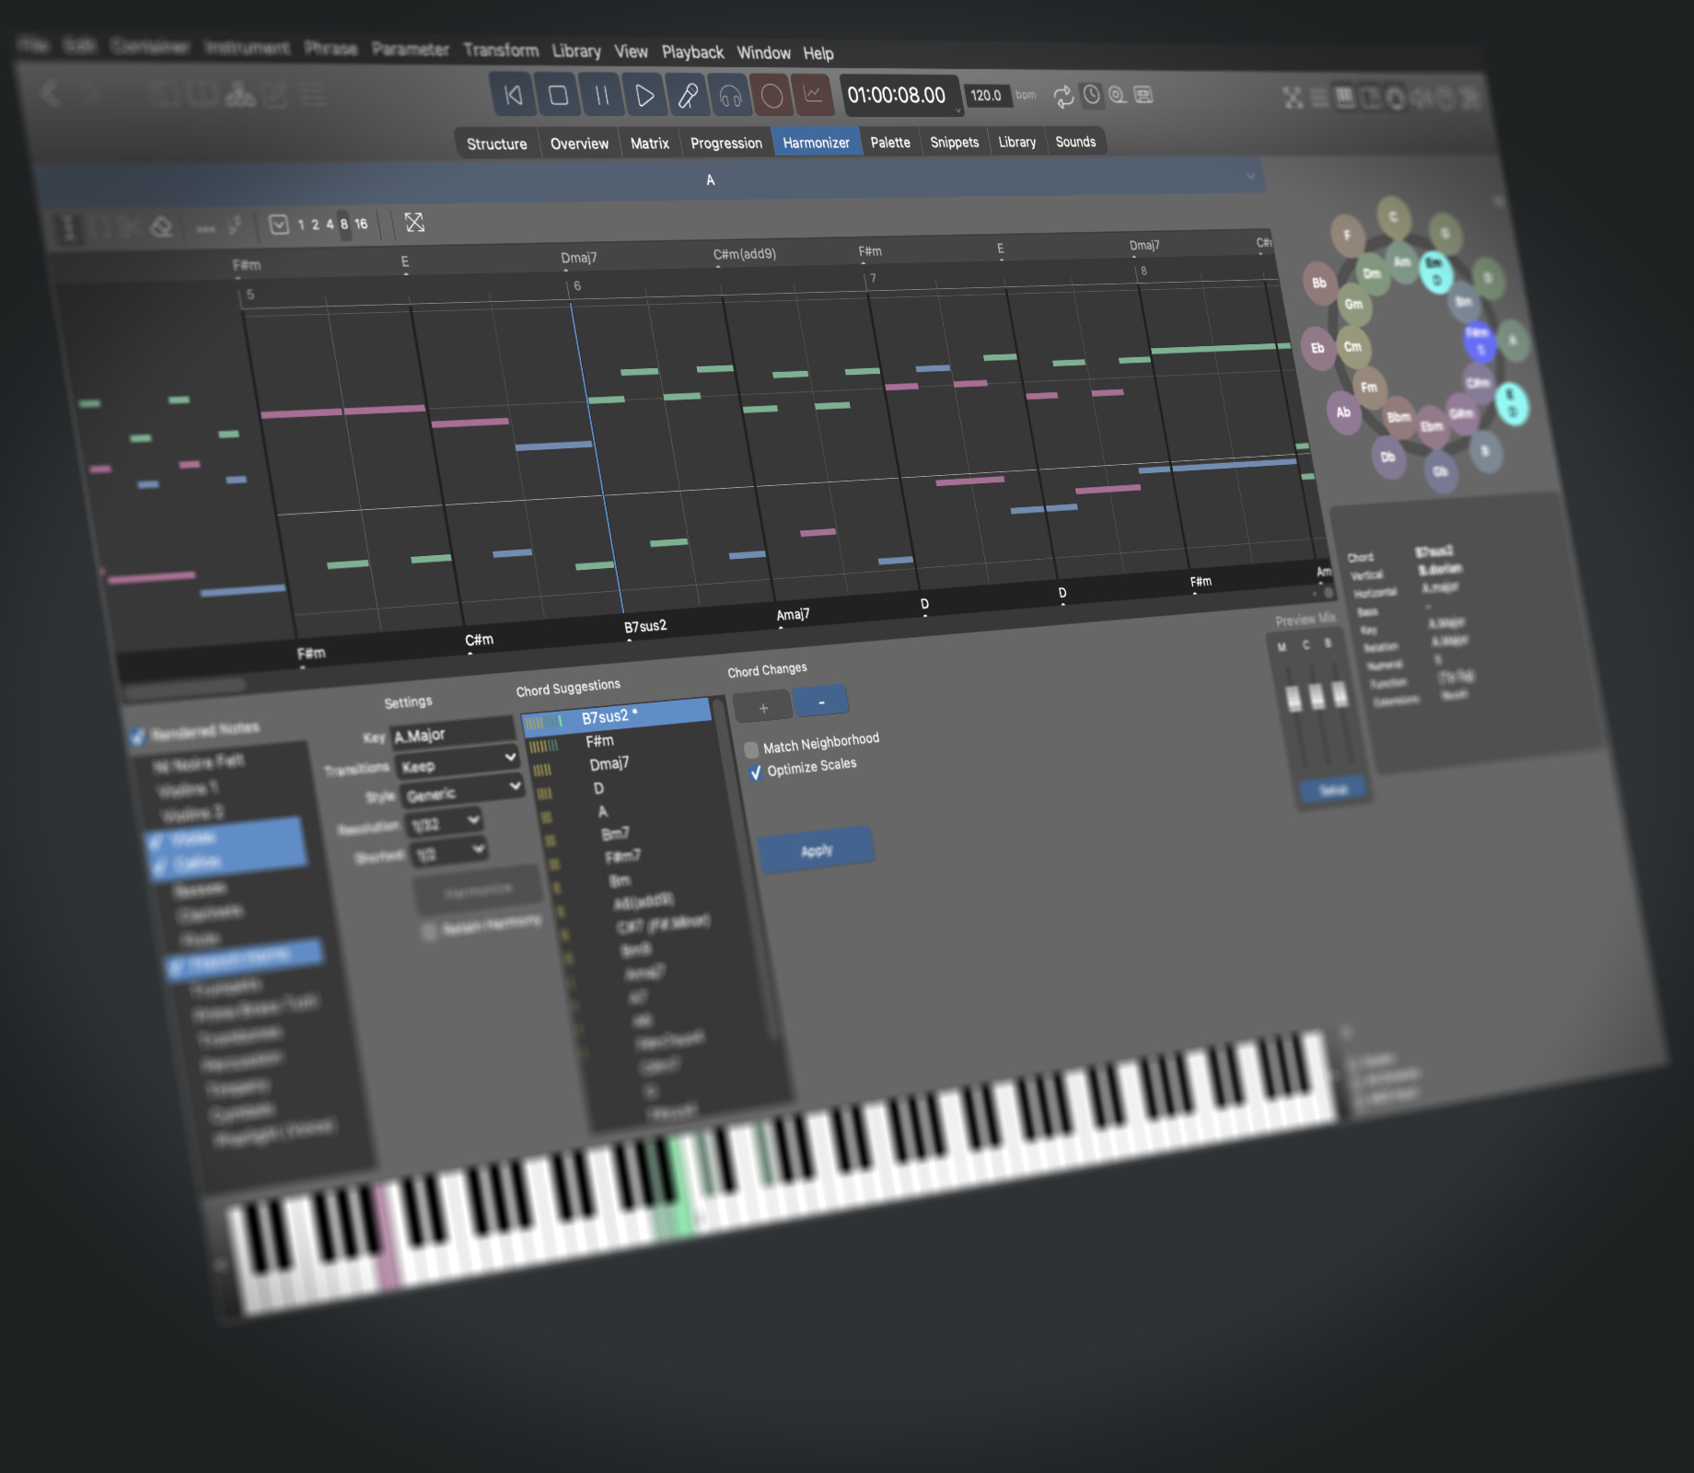The height and width of the screenshot is (1473, 1694).
Task: Click the Key field showing A.Major
Action: 451,733
